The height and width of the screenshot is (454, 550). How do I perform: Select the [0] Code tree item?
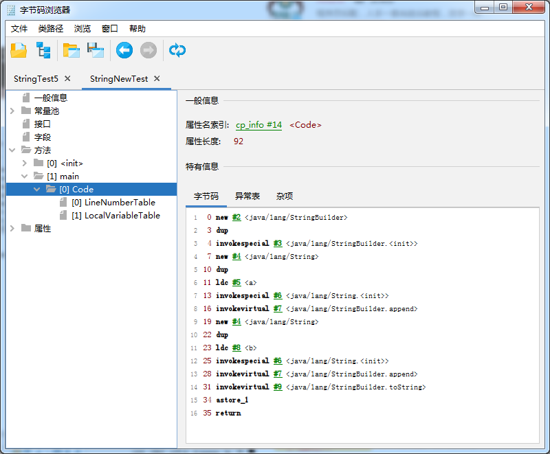[x=76, y=190]
